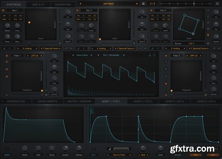Click the save patch disk icon
This screenshot has height=159, width=222.
[x=143, y=4]
